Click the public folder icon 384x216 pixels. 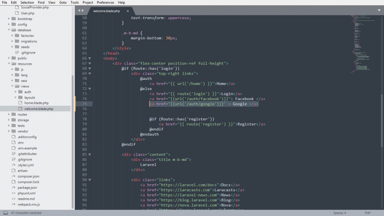pos(14,58)
